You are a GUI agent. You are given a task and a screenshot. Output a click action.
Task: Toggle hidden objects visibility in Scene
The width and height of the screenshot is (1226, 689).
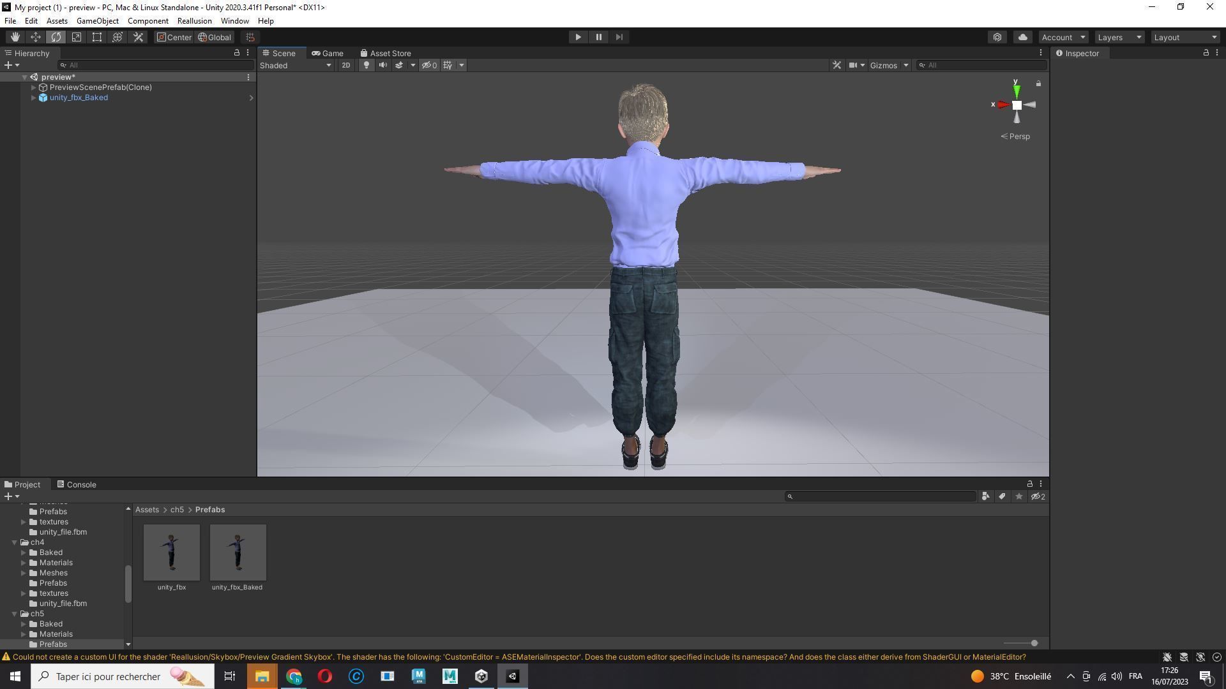point(429,65)
